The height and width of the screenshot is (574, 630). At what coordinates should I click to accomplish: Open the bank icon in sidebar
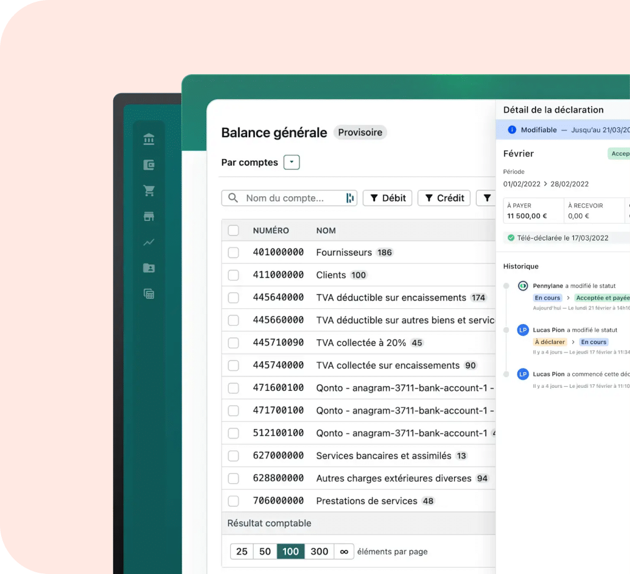[149, 139]
